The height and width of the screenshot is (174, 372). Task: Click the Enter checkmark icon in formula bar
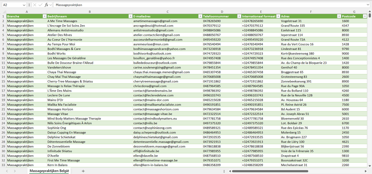40,5
